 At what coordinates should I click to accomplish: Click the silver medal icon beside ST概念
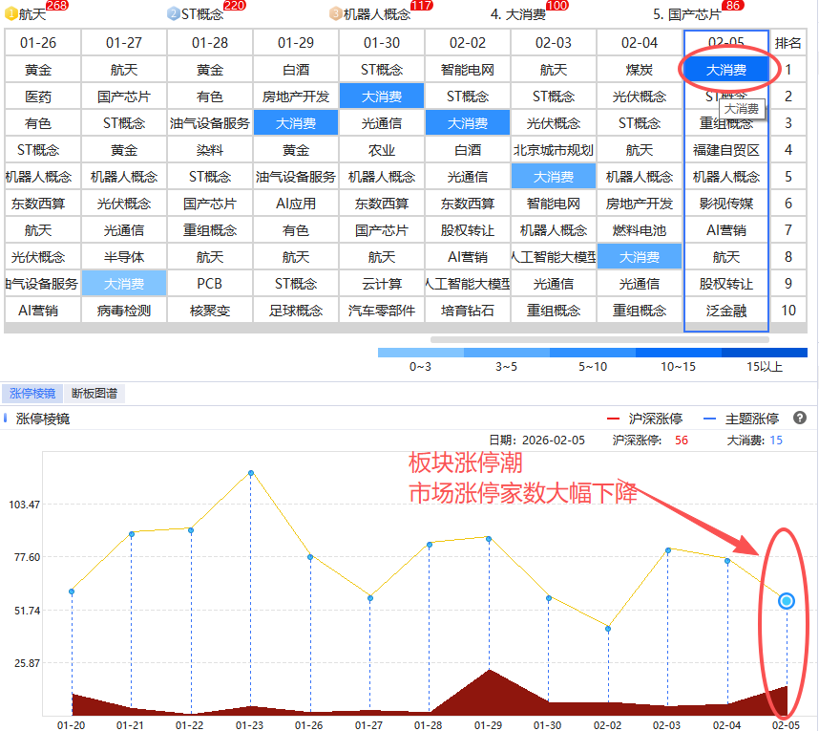click(x=174, y=14)
